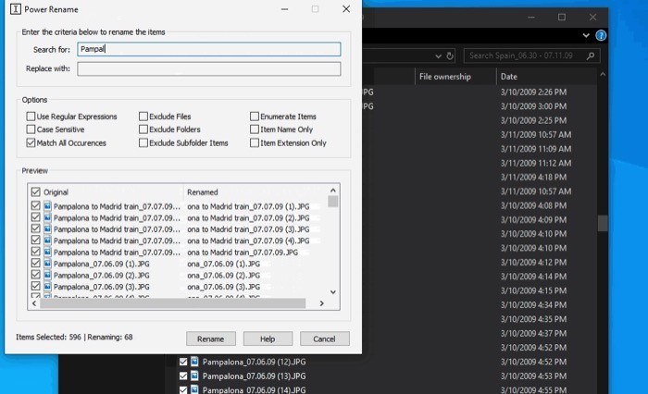Viewport: 648px width, 394px height.
Task: Toggle Exclude Subfolder Items
Action: [143, 143]
